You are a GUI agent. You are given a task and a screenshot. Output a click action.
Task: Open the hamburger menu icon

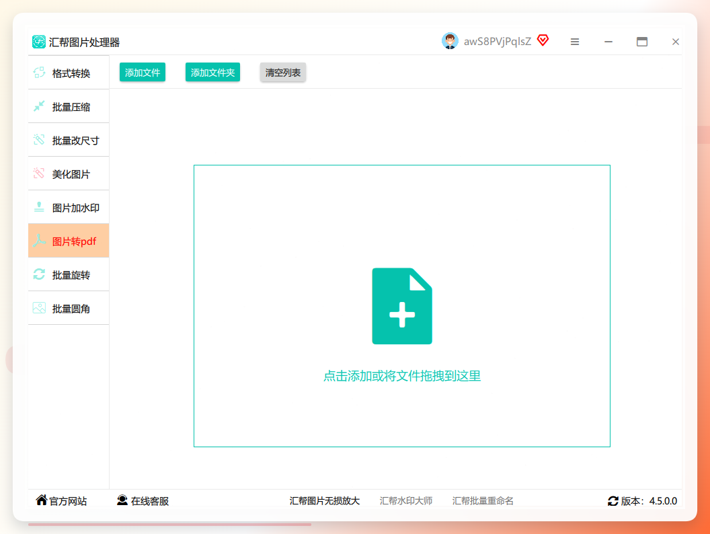tap(575, 42)
